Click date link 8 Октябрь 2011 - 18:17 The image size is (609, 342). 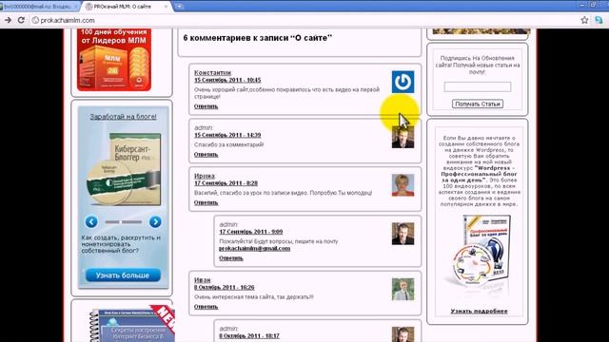pos(249,335)
